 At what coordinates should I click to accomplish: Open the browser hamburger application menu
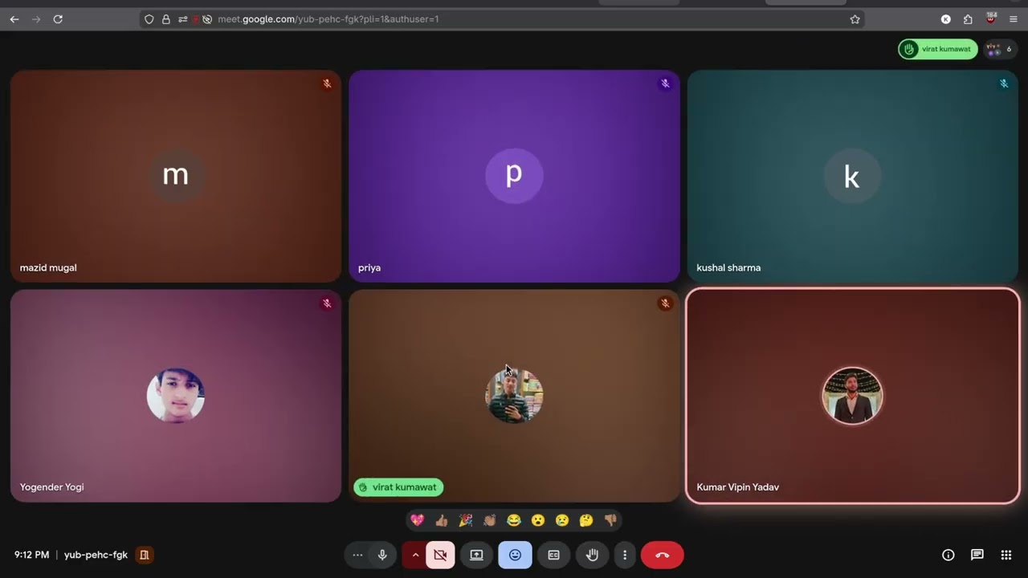tap(1013, 19)
